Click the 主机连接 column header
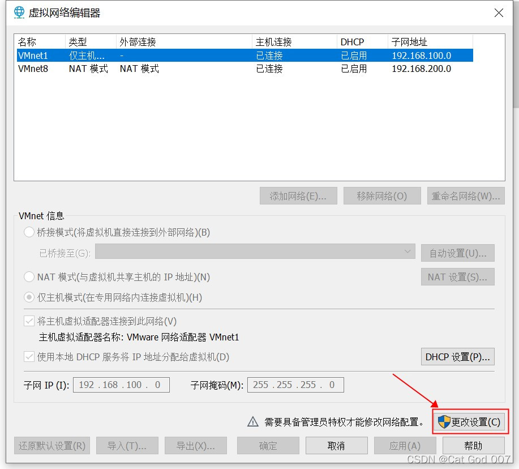This screenshot has height=469, width=519. (x=294, y=42)
